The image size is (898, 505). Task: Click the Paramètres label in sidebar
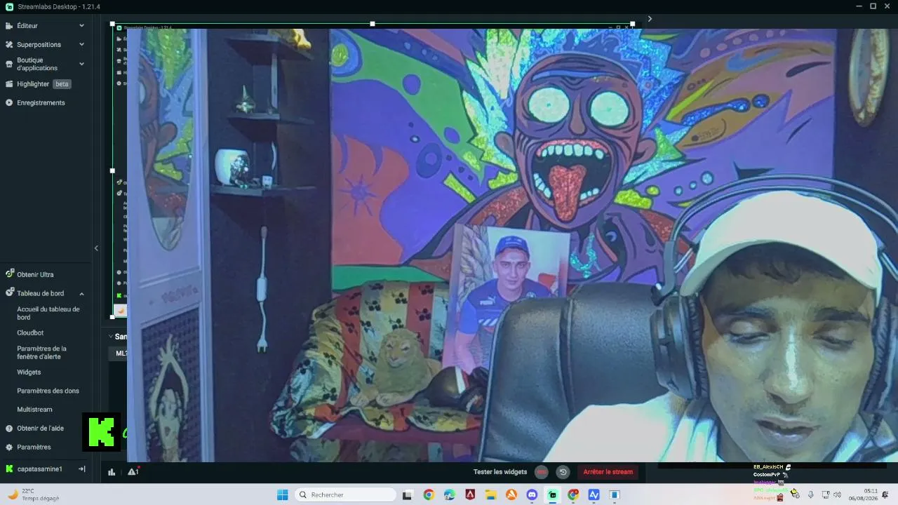tap(34, 447)
